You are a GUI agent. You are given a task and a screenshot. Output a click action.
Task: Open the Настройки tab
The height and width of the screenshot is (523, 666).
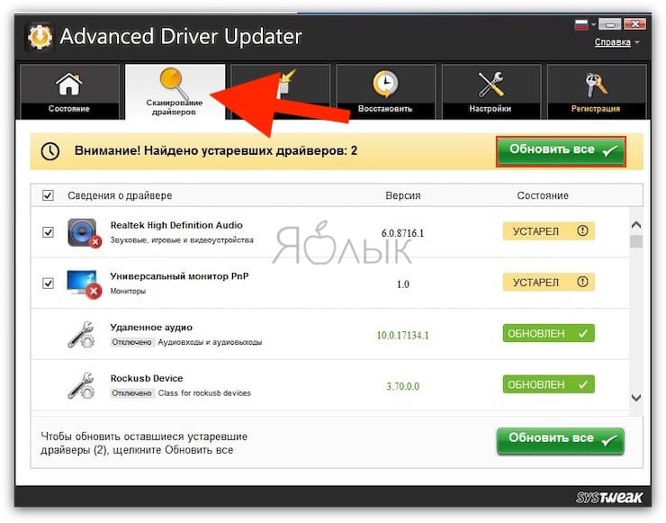[491, 91]
